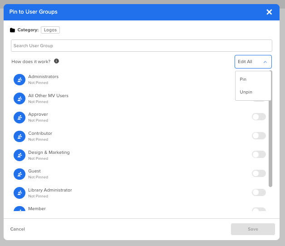Select the Library Administrator name

(50, 190)
